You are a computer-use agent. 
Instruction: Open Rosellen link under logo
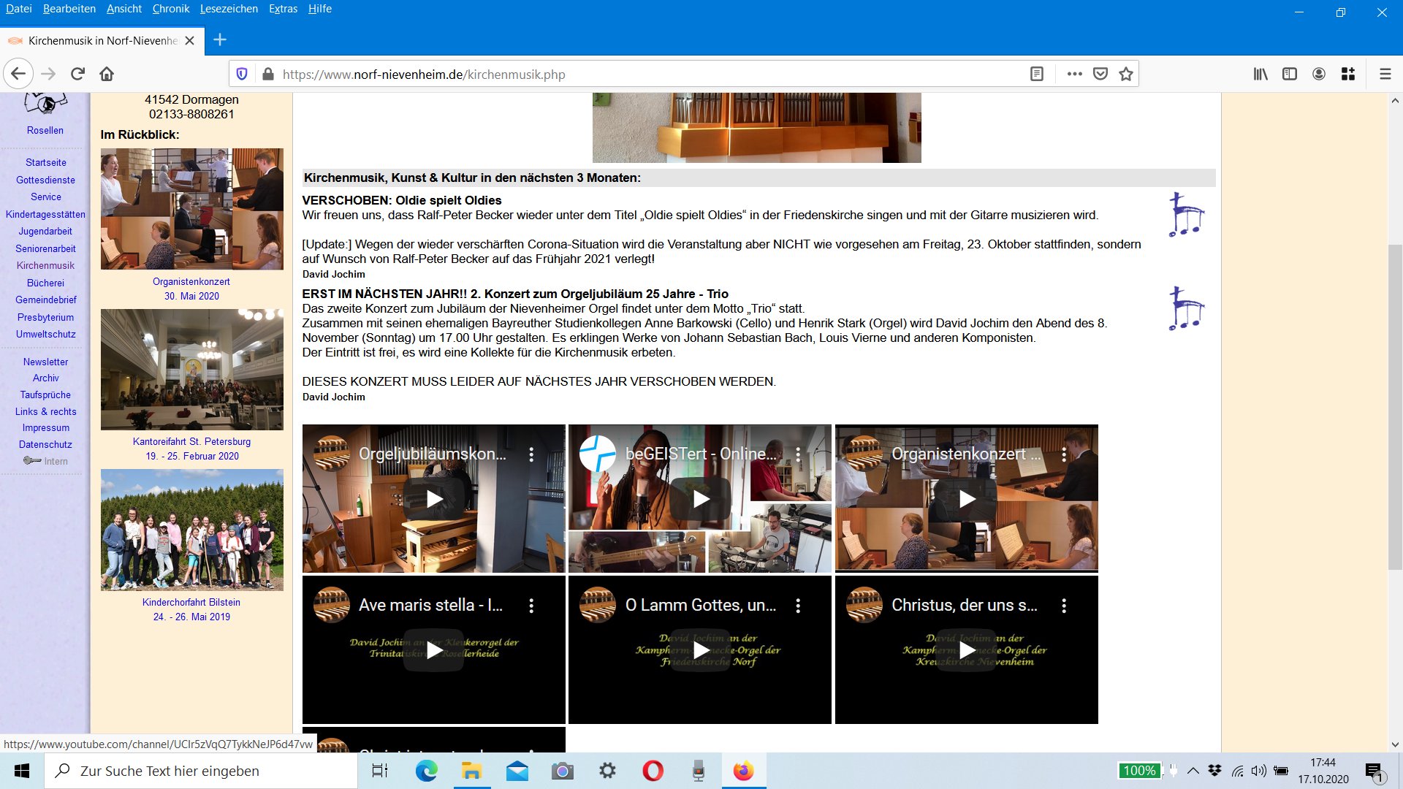[x=45, y=130]
